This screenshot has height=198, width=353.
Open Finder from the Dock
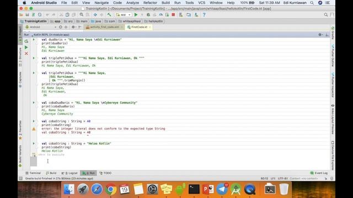coord(69,189)
